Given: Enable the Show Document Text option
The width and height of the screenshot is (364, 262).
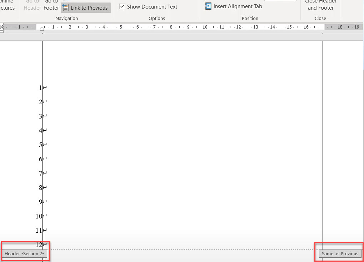Looking at the screenshot, I should pyautogui.click(x=122, y=6).
